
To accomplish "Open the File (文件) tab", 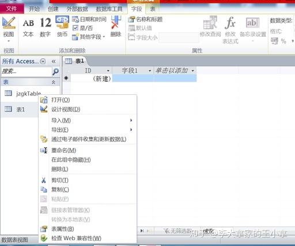I will coord(12,9).
